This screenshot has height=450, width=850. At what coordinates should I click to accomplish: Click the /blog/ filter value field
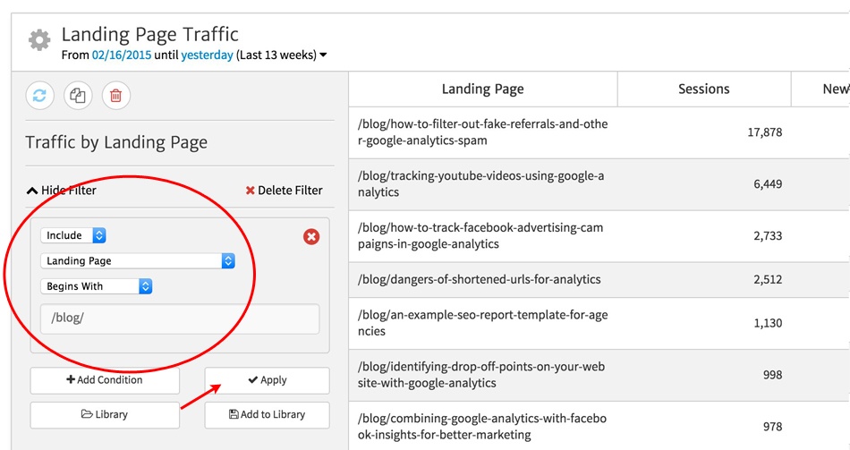coord(179,318)
